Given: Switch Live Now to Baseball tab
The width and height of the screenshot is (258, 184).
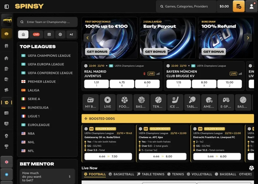Looking at the screenshot, I should pos(226,174).
